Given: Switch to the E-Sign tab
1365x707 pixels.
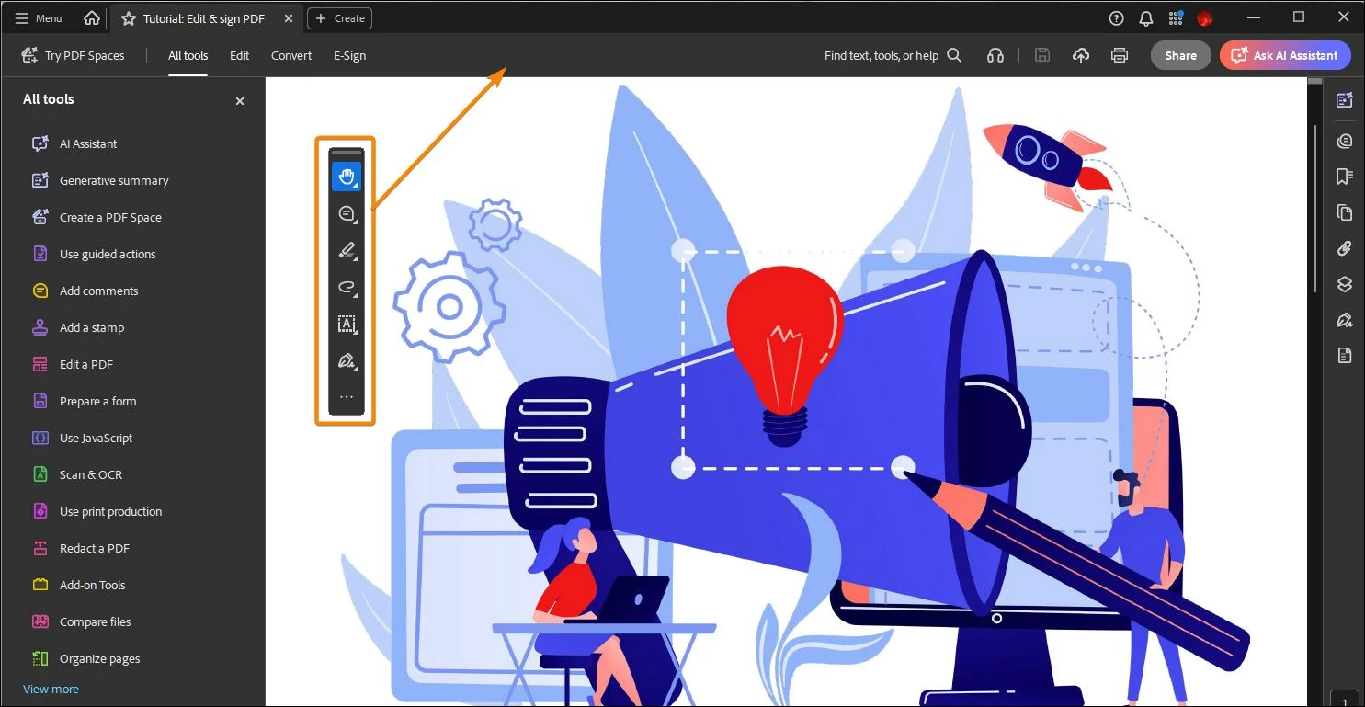Looking at the screenshot, I should pos(349,55).
